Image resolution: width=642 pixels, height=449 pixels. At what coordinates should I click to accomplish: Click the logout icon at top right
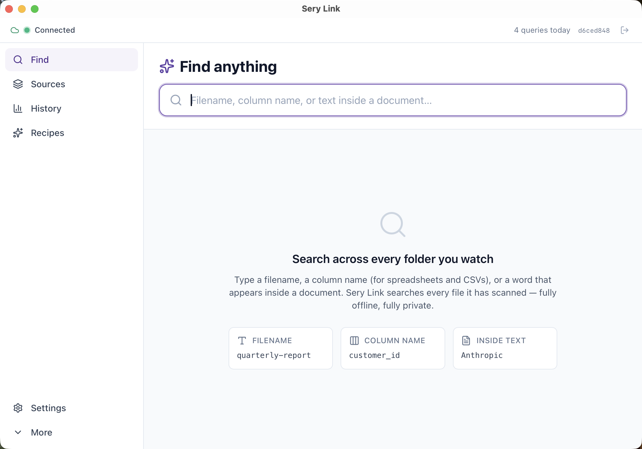point(624,30)
